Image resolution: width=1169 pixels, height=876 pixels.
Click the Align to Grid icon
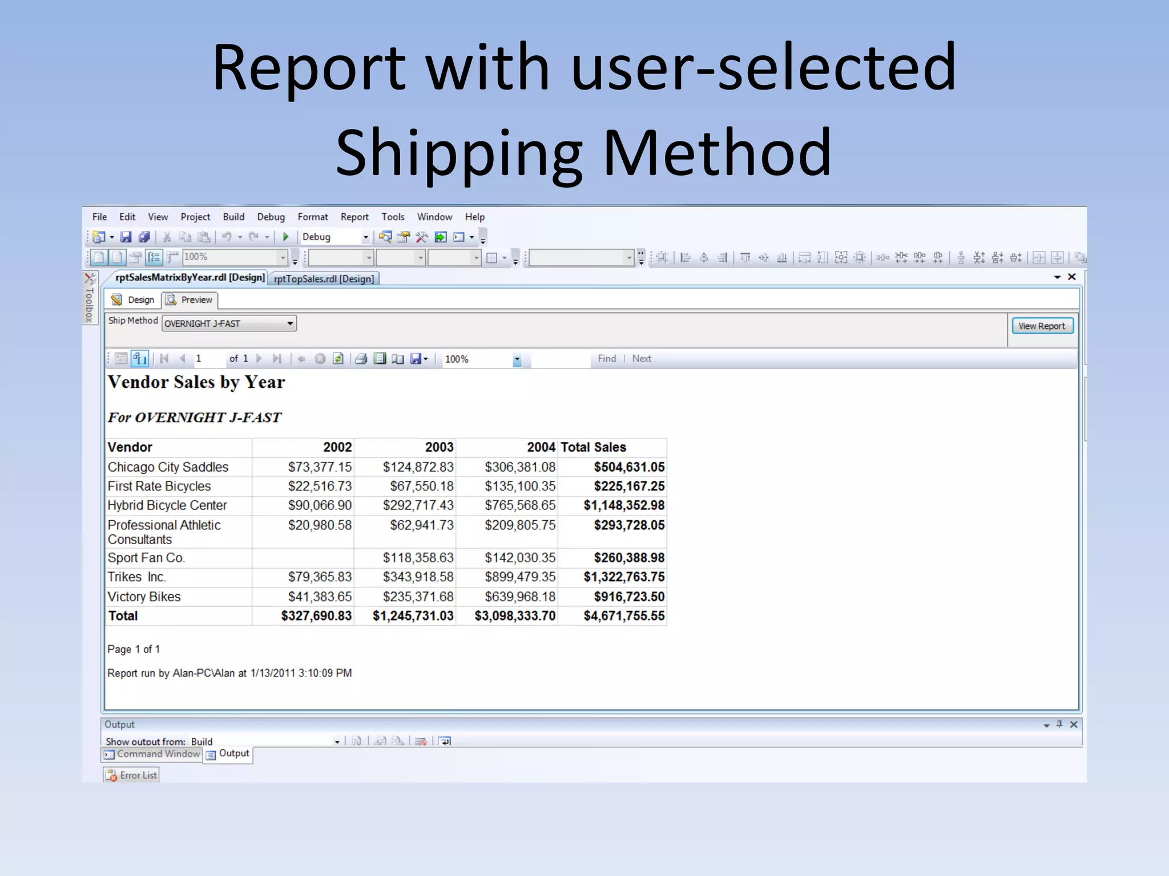[662, 258]
